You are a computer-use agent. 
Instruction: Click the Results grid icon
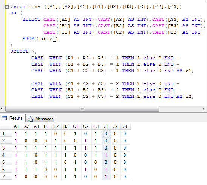[4, 118]
